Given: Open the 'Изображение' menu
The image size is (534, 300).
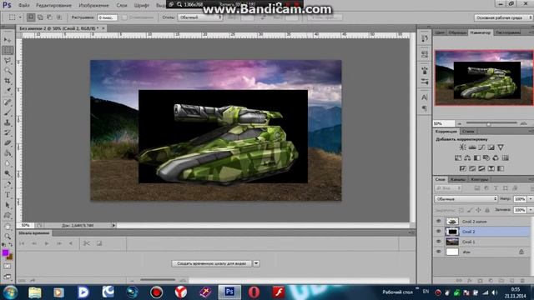Looking at the screenshot, I should click(x=93, y=6).
